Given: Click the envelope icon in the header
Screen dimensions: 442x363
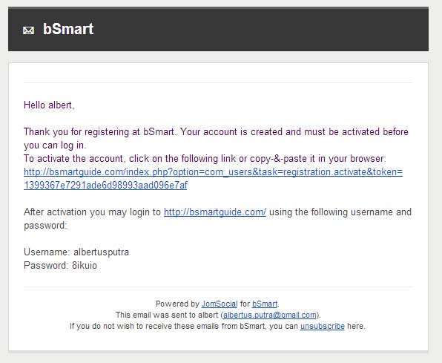Looking at the screenshot, I should (x=28, y=30).
